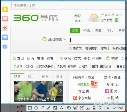127x112 pixels.
Task: Open the 国际在线 link
Action: pyautogui.click(x=106, y=67)
